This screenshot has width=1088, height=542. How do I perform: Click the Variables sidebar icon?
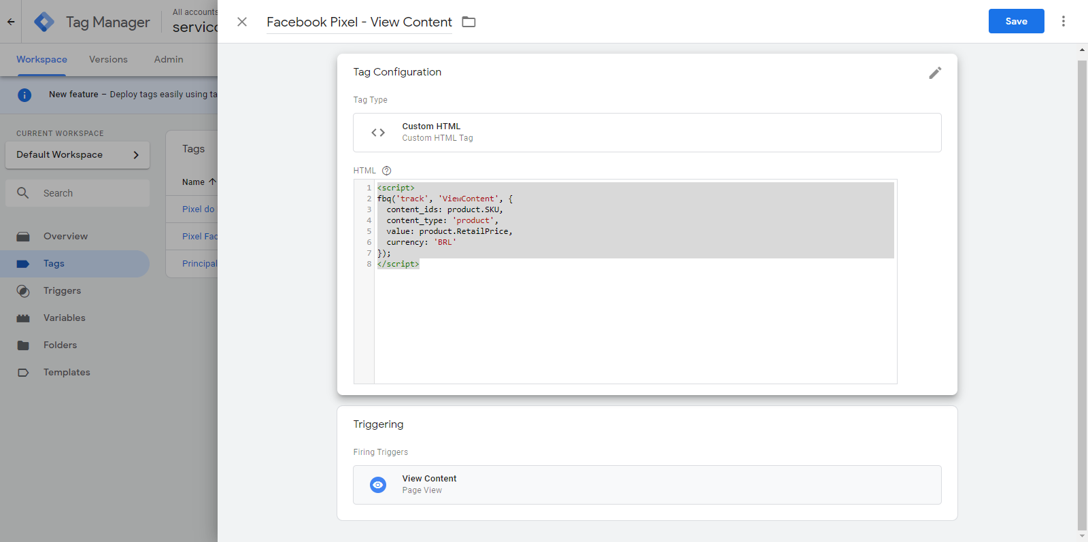[x=23, y=318]
